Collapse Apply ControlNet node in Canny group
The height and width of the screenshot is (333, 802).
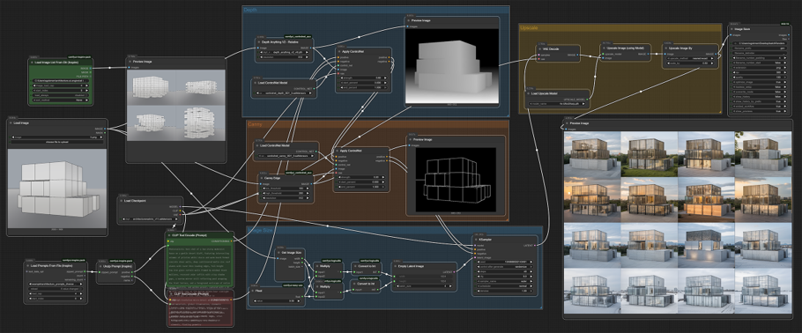tap(337, 152)
